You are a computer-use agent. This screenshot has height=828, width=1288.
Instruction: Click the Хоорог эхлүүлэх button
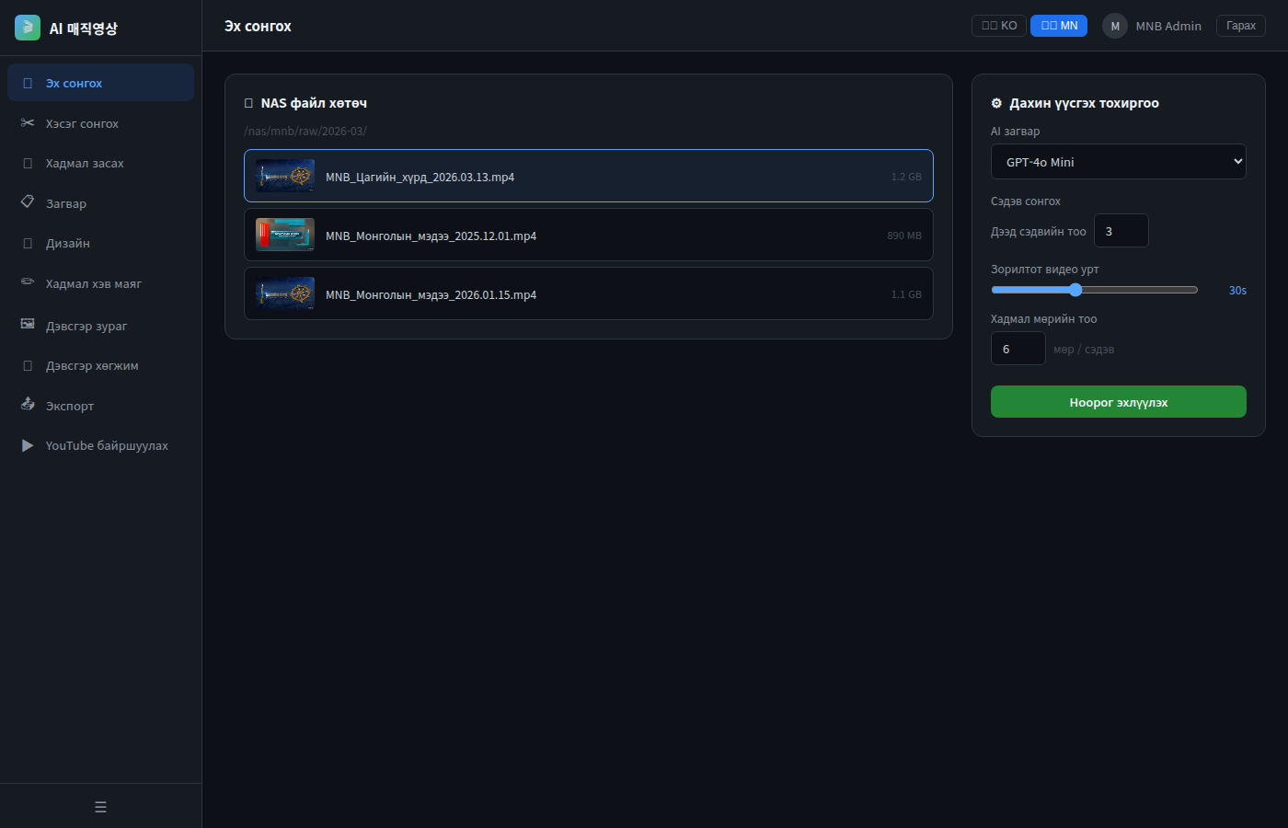[1119, 402]
